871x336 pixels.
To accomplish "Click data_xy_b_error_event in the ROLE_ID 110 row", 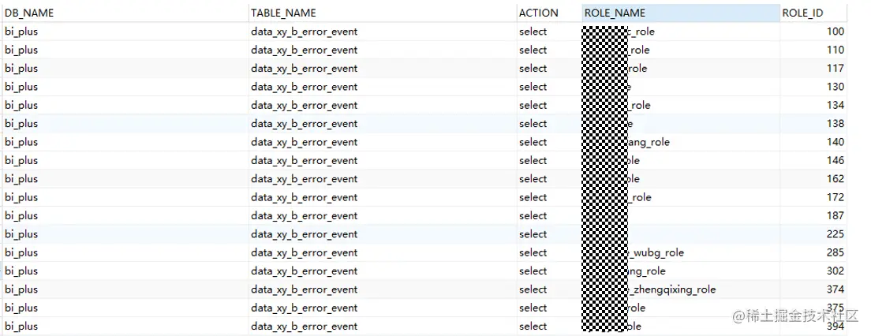I will [305, 50].
